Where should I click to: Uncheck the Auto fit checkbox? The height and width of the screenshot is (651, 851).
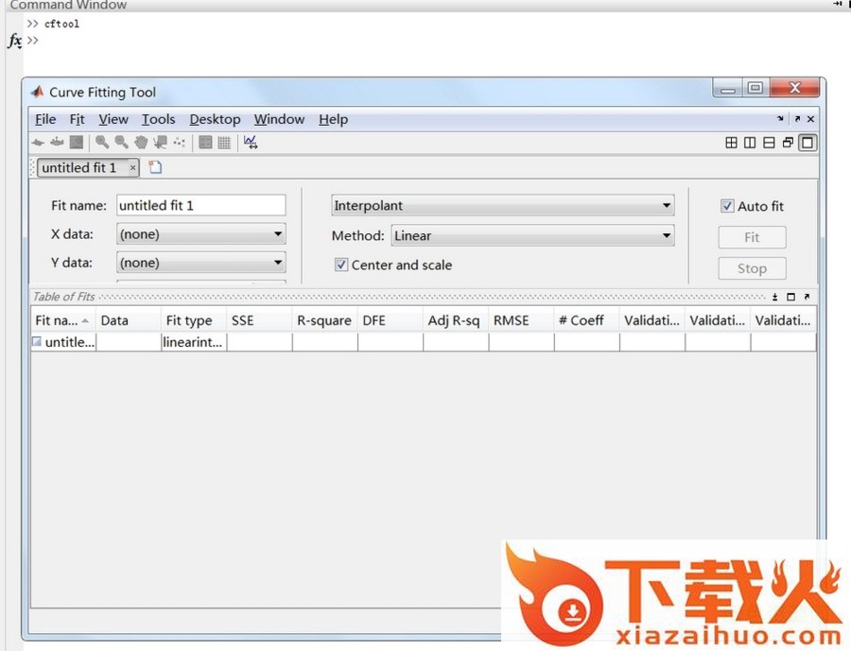727,206
